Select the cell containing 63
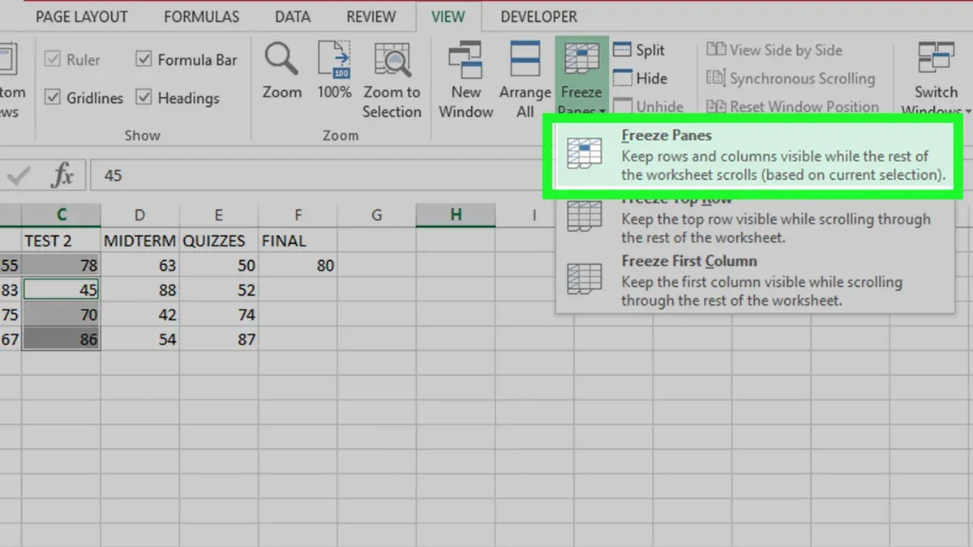The image size is (973, 547). click(x=140, y=265)
